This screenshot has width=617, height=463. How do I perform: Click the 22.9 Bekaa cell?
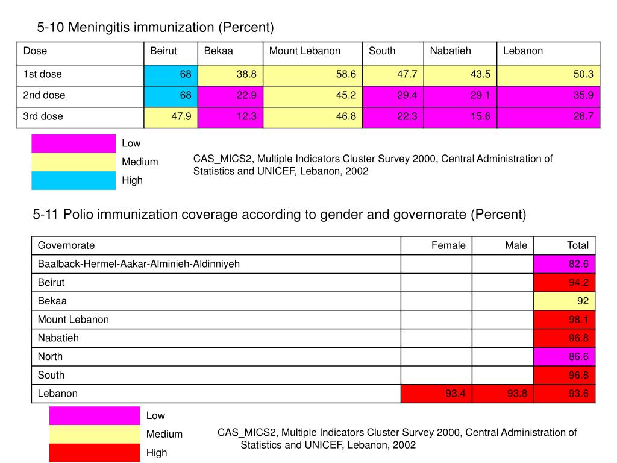[230, 96]
